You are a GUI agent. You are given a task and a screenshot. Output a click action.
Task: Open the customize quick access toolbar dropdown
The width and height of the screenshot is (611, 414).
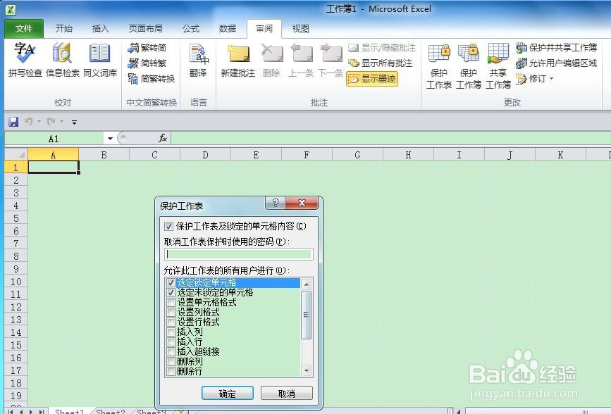(74, 123)
